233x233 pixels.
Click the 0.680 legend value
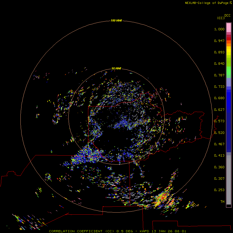click(219, 98)
